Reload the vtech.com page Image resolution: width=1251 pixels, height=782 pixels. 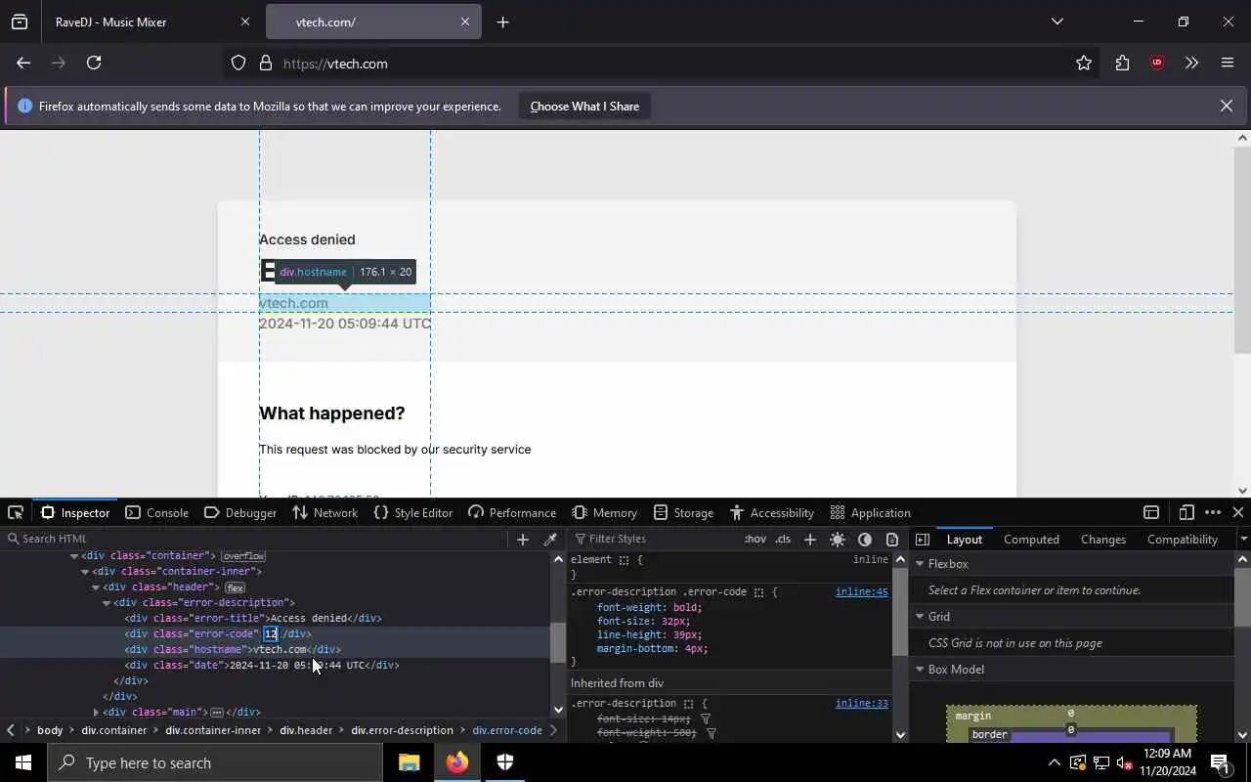[94, 63]
